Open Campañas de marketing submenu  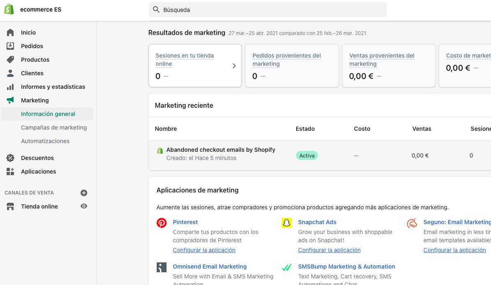pos(53,127)
